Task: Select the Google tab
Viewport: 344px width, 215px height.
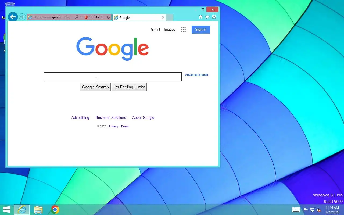Action: (x=139, y=17)
